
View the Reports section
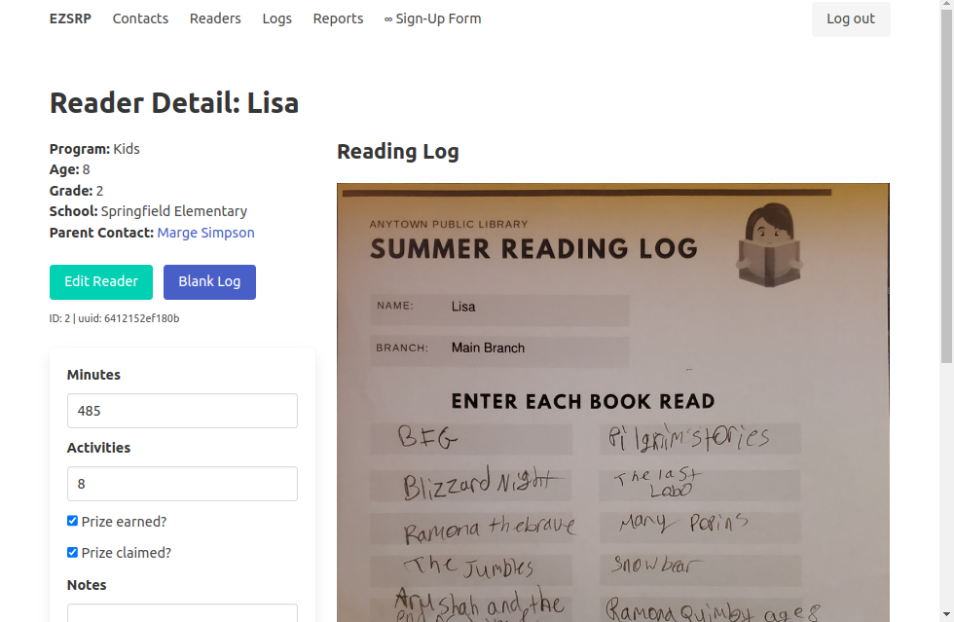[338, 18]
